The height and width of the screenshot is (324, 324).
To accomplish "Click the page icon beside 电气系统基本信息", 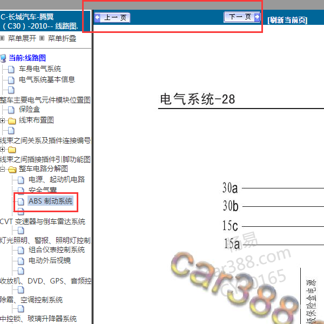I will pos(11,80).
